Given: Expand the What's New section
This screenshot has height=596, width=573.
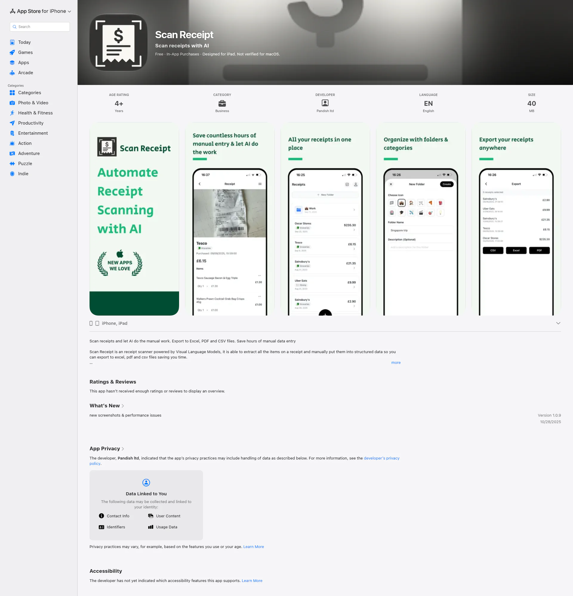Looking at the screenshot, I should pos(107,406).
